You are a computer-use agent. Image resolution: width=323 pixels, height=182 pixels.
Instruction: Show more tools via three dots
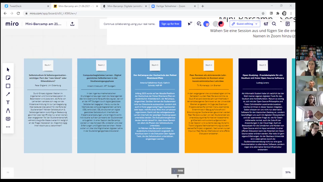[8, 127]
